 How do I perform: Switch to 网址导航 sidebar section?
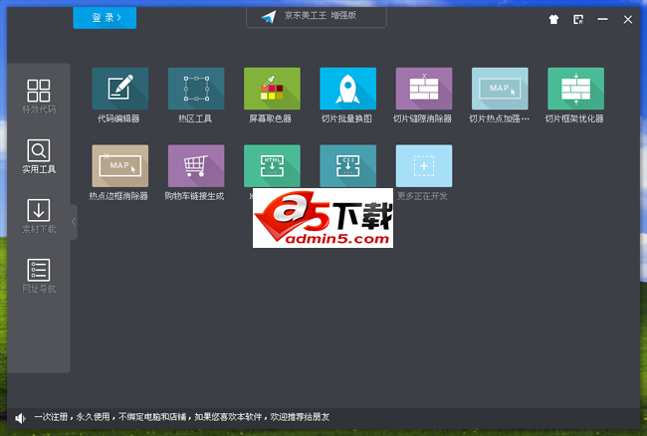pyautogui.click(x=39, y=276)
